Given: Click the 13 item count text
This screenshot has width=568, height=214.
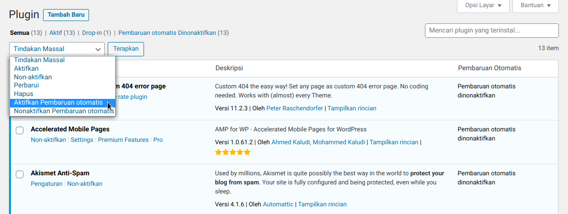Looking at the screenshot, I should [x=548, y=48].
